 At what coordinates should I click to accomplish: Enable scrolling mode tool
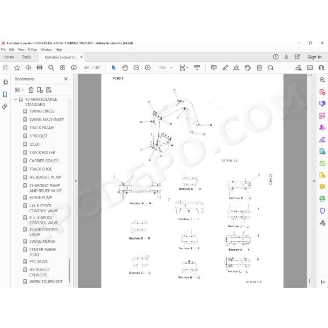pyautogui.click(x=197, y=68)
